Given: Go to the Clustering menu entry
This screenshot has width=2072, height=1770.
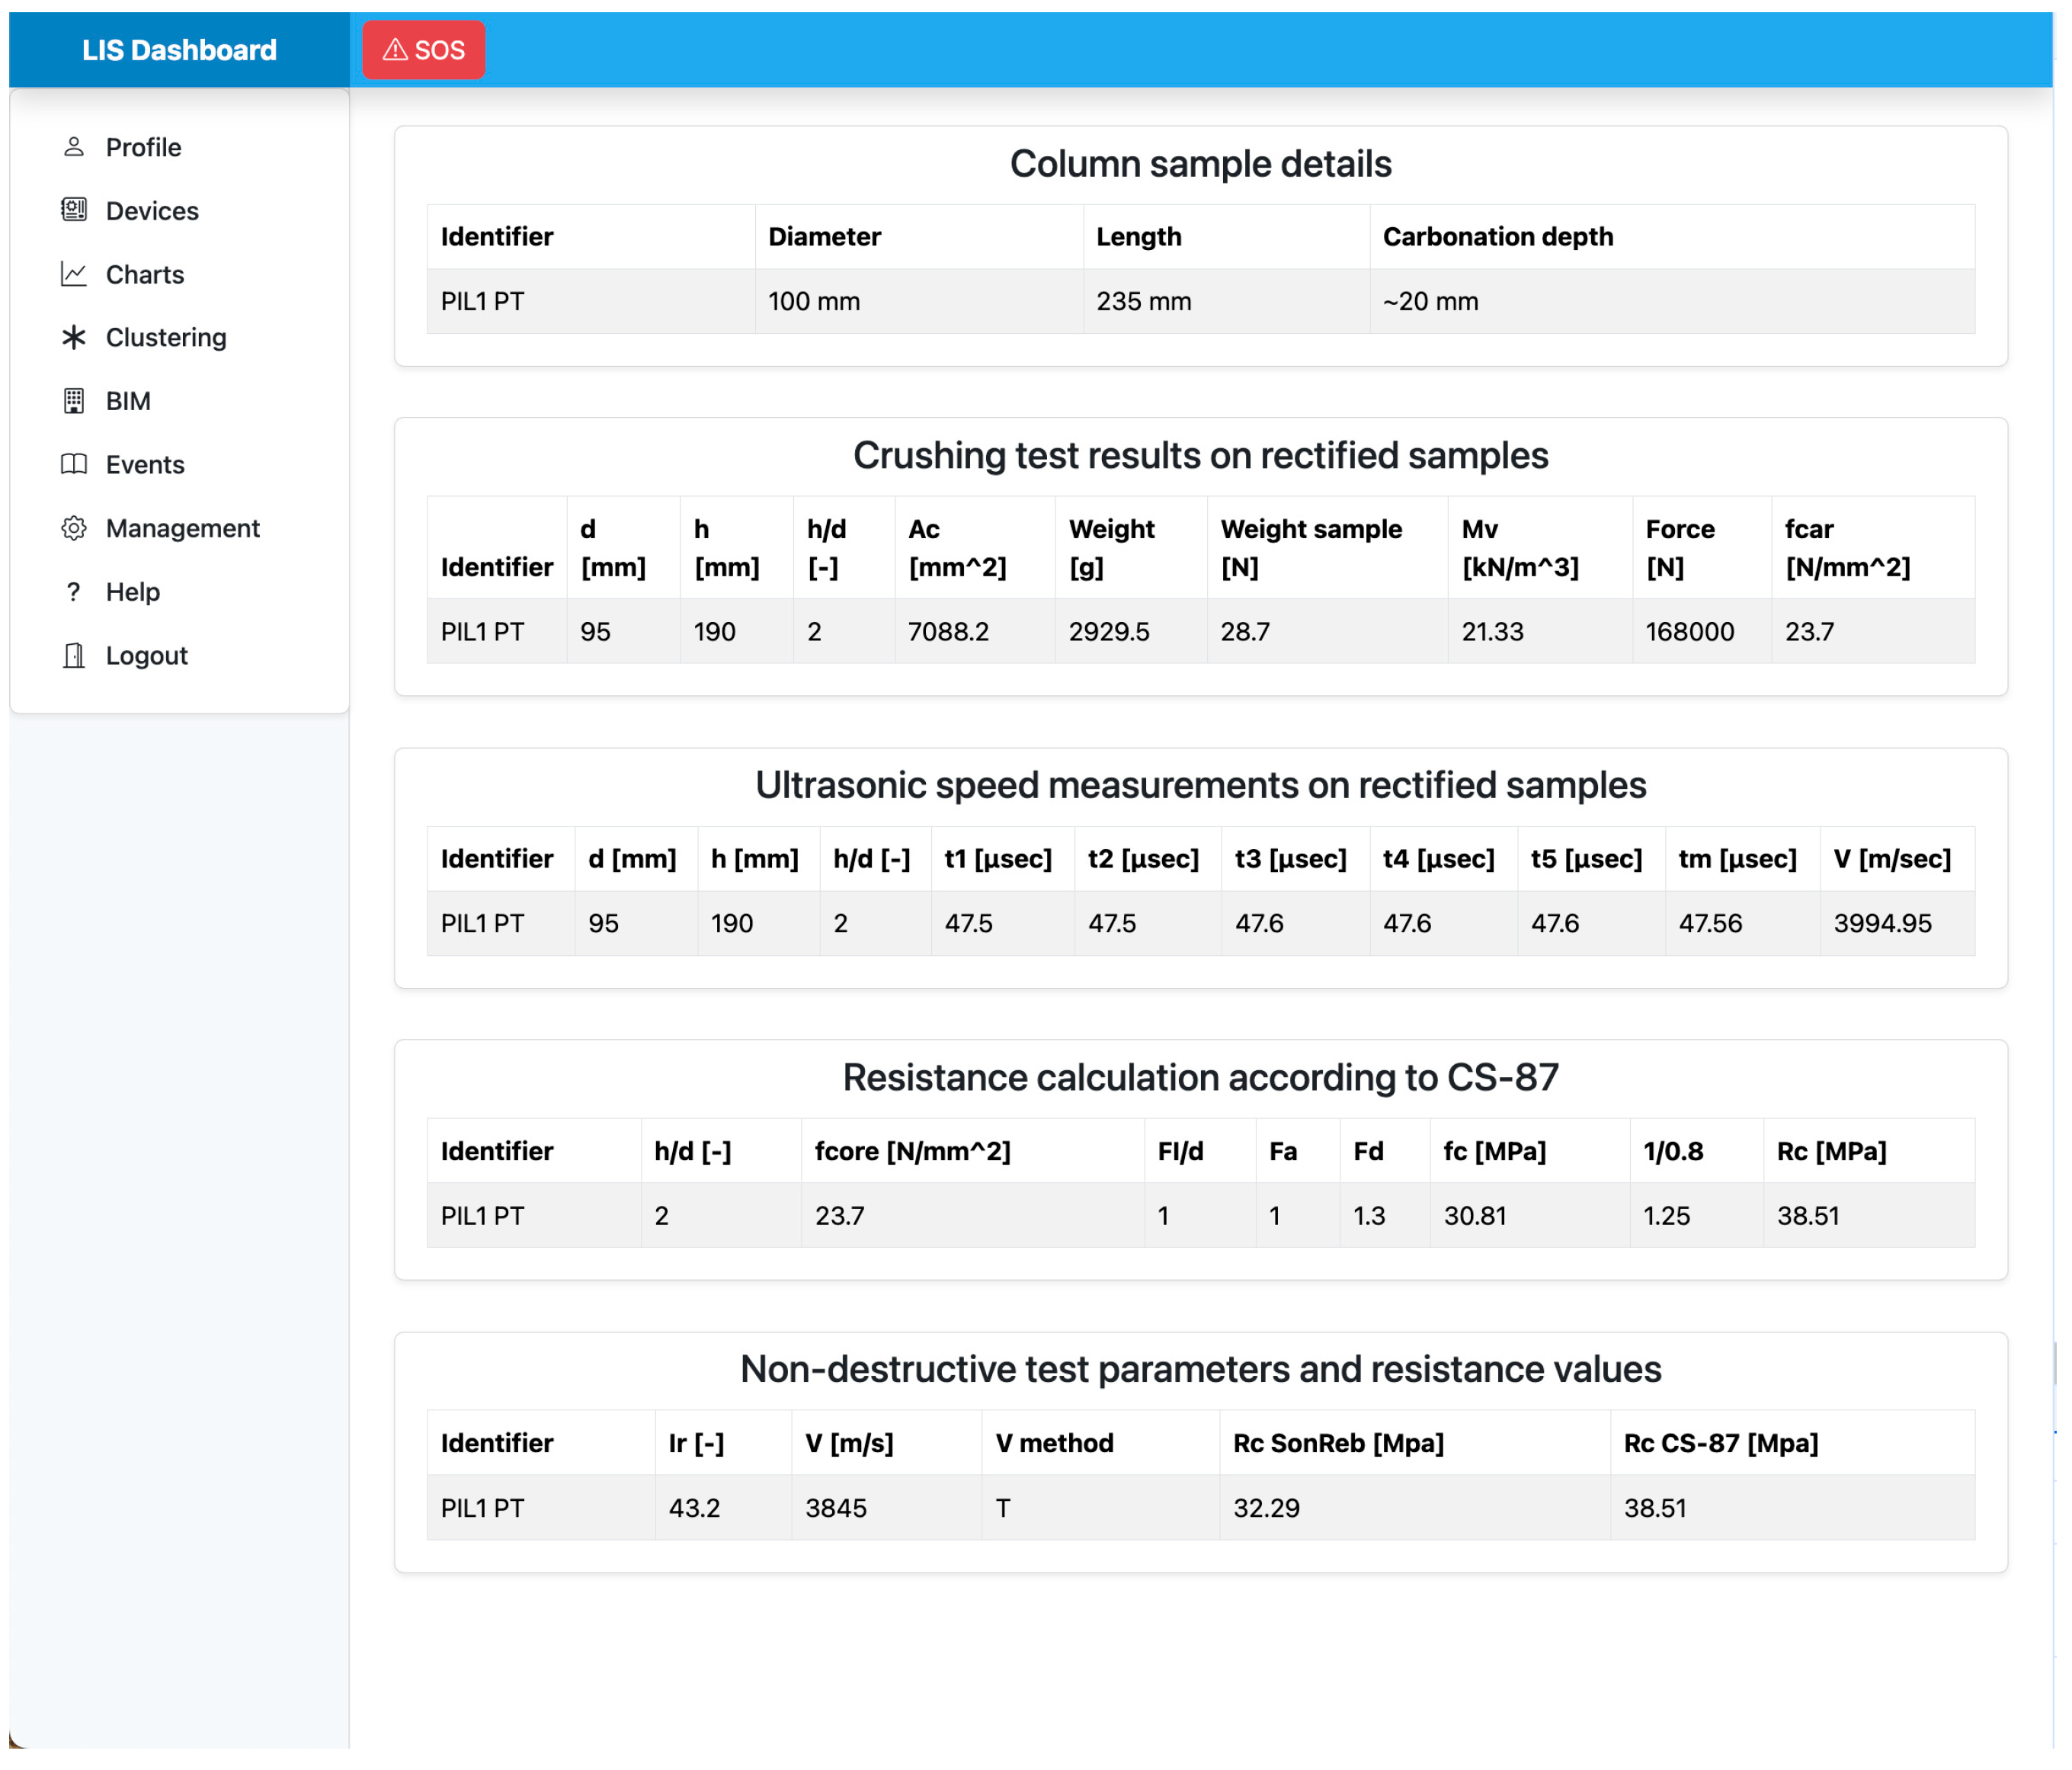Looking at the screenshot, I should (166, 337).
